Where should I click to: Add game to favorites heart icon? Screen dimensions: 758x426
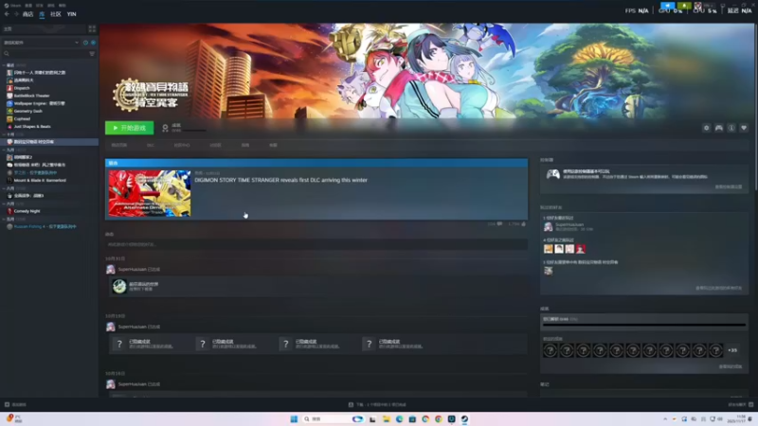pos(744,128)
